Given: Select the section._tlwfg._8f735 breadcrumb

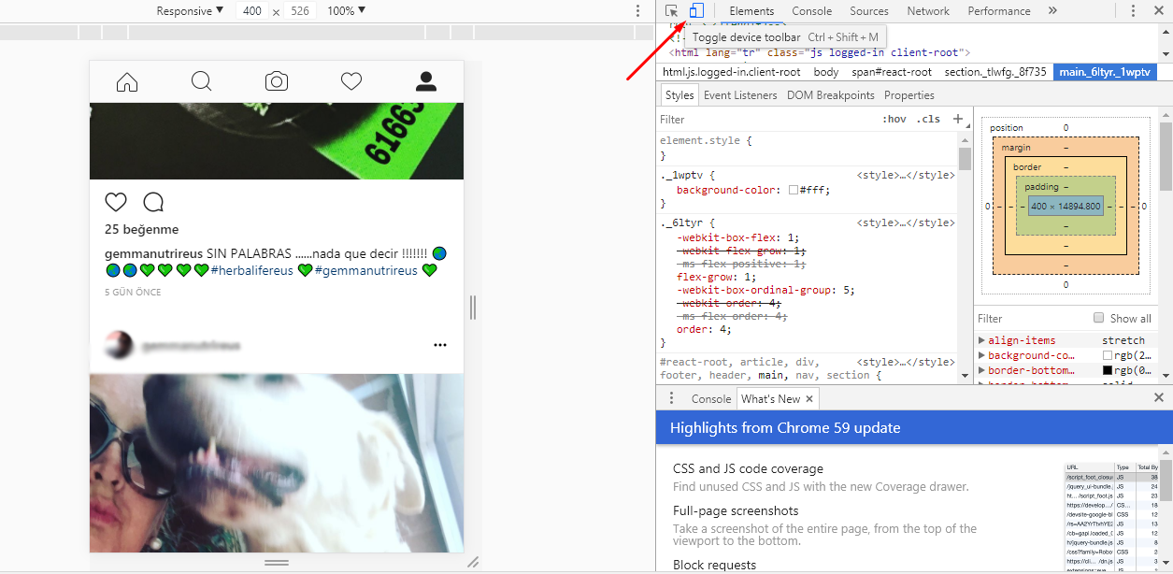Looking at the screenshot, I should 995,72.
